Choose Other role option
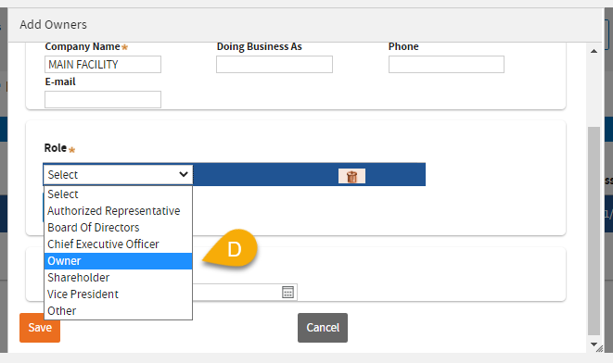Screen dimensions: 613x363 [118, 311]
